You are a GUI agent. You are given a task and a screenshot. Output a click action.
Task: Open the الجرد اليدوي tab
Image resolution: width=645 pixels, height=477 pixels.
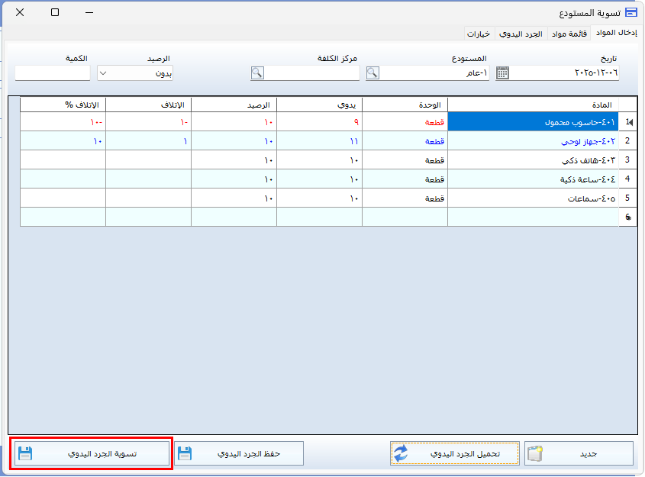(521, 34)
